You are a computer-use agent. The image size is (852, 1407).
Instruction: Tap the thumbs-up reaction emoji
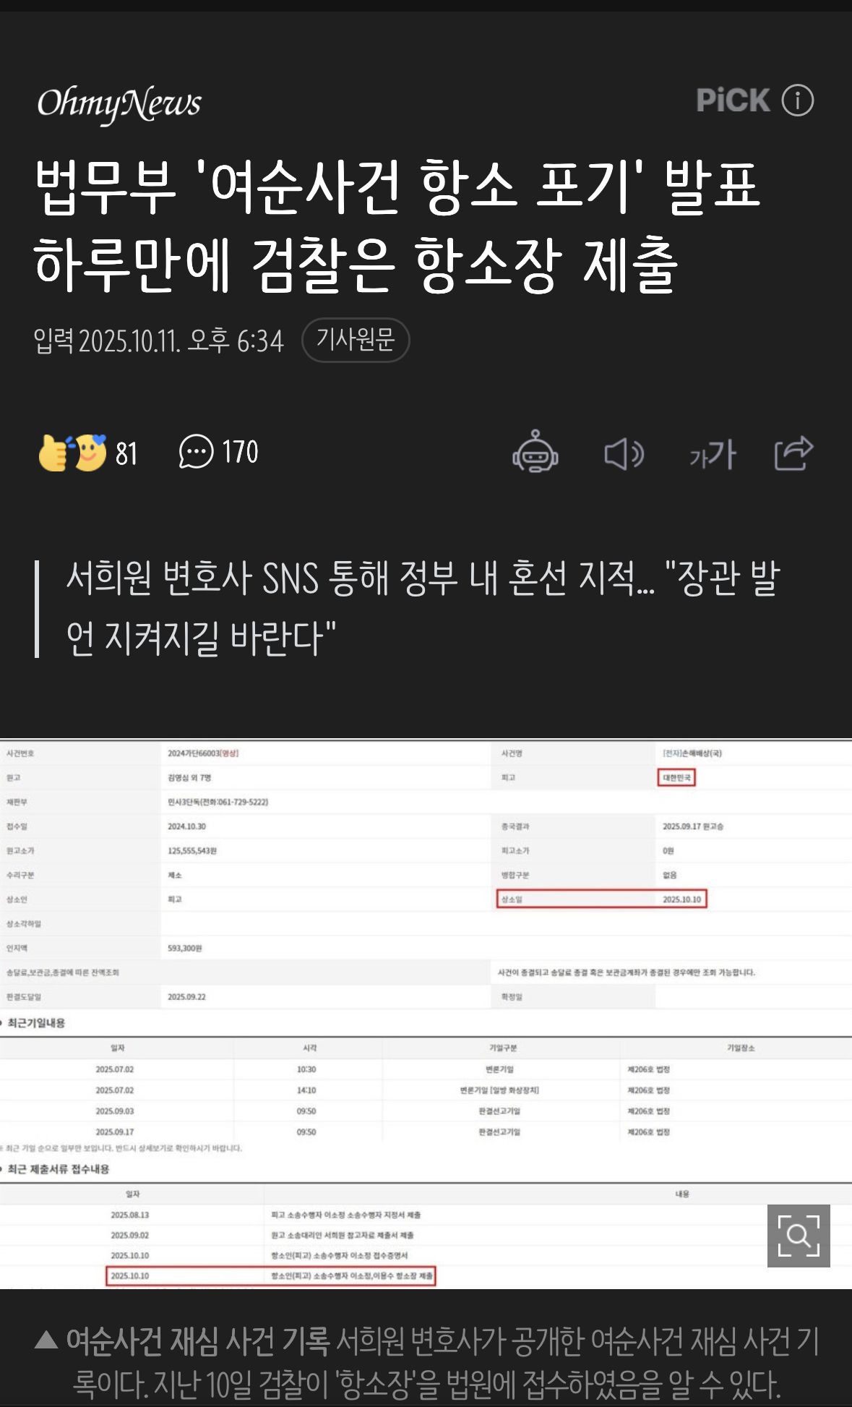53,453
